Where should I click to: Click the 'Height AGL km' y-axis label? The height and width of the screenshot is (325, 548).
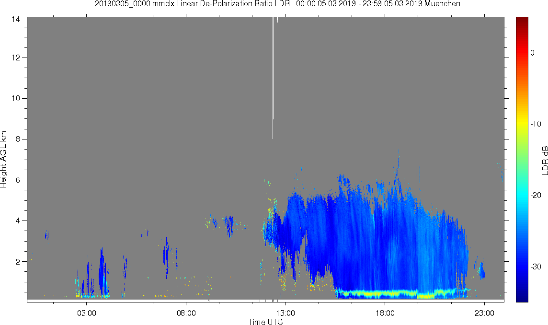tap(3, 160)
